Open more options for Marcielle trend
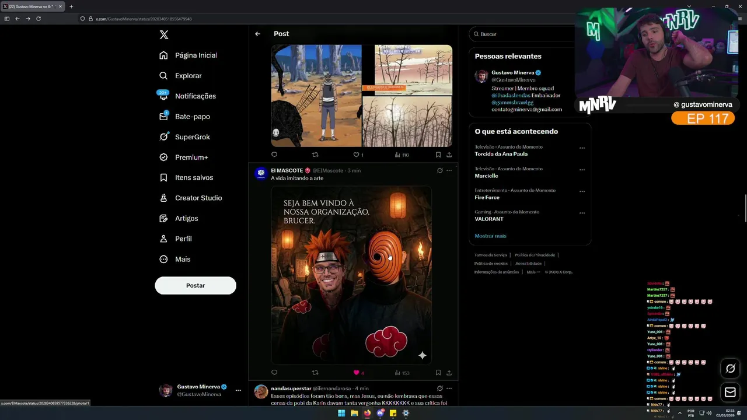Image resolution: width=747 pixels, height=420 pixels. point(582,170)
